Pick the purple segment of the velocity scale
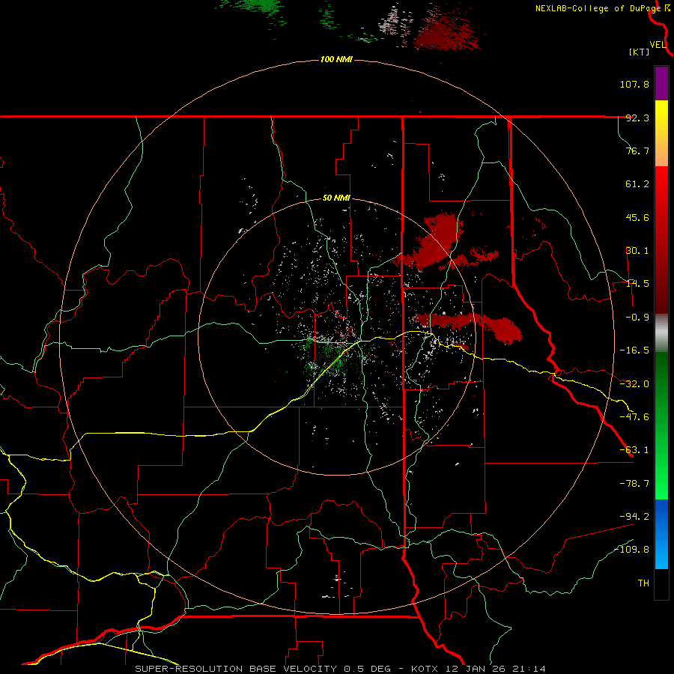This screenshot has width=674, height=674. coord(661,83)
